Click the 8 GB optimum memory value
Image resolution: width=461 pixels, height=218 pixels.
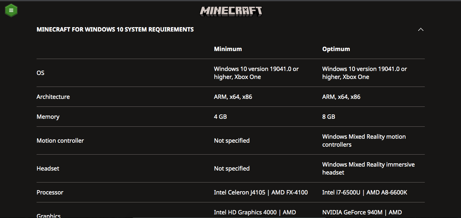tap(329, 117)
